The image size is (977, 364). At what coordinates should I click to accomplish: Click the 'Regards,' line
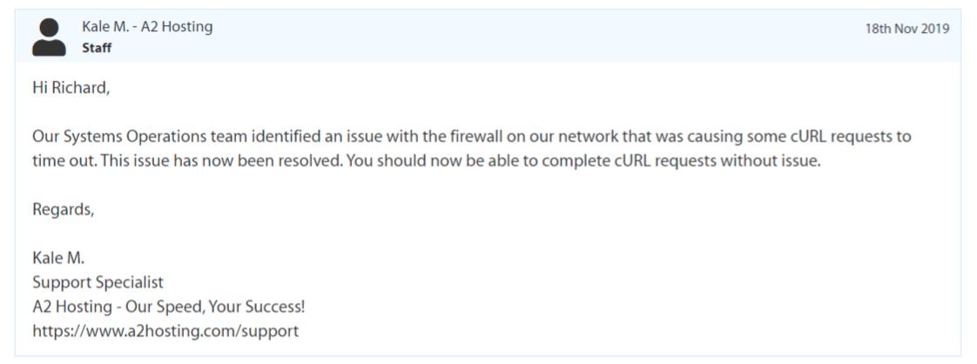point(63,210)
